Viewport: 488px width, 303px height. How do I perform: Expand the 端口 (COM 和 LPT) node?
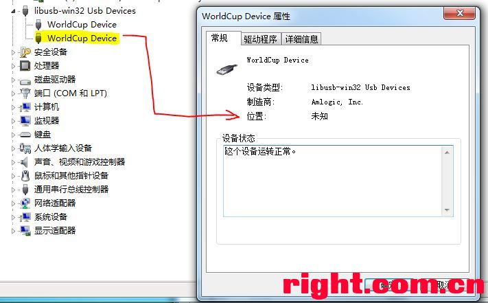coord(13,93)
